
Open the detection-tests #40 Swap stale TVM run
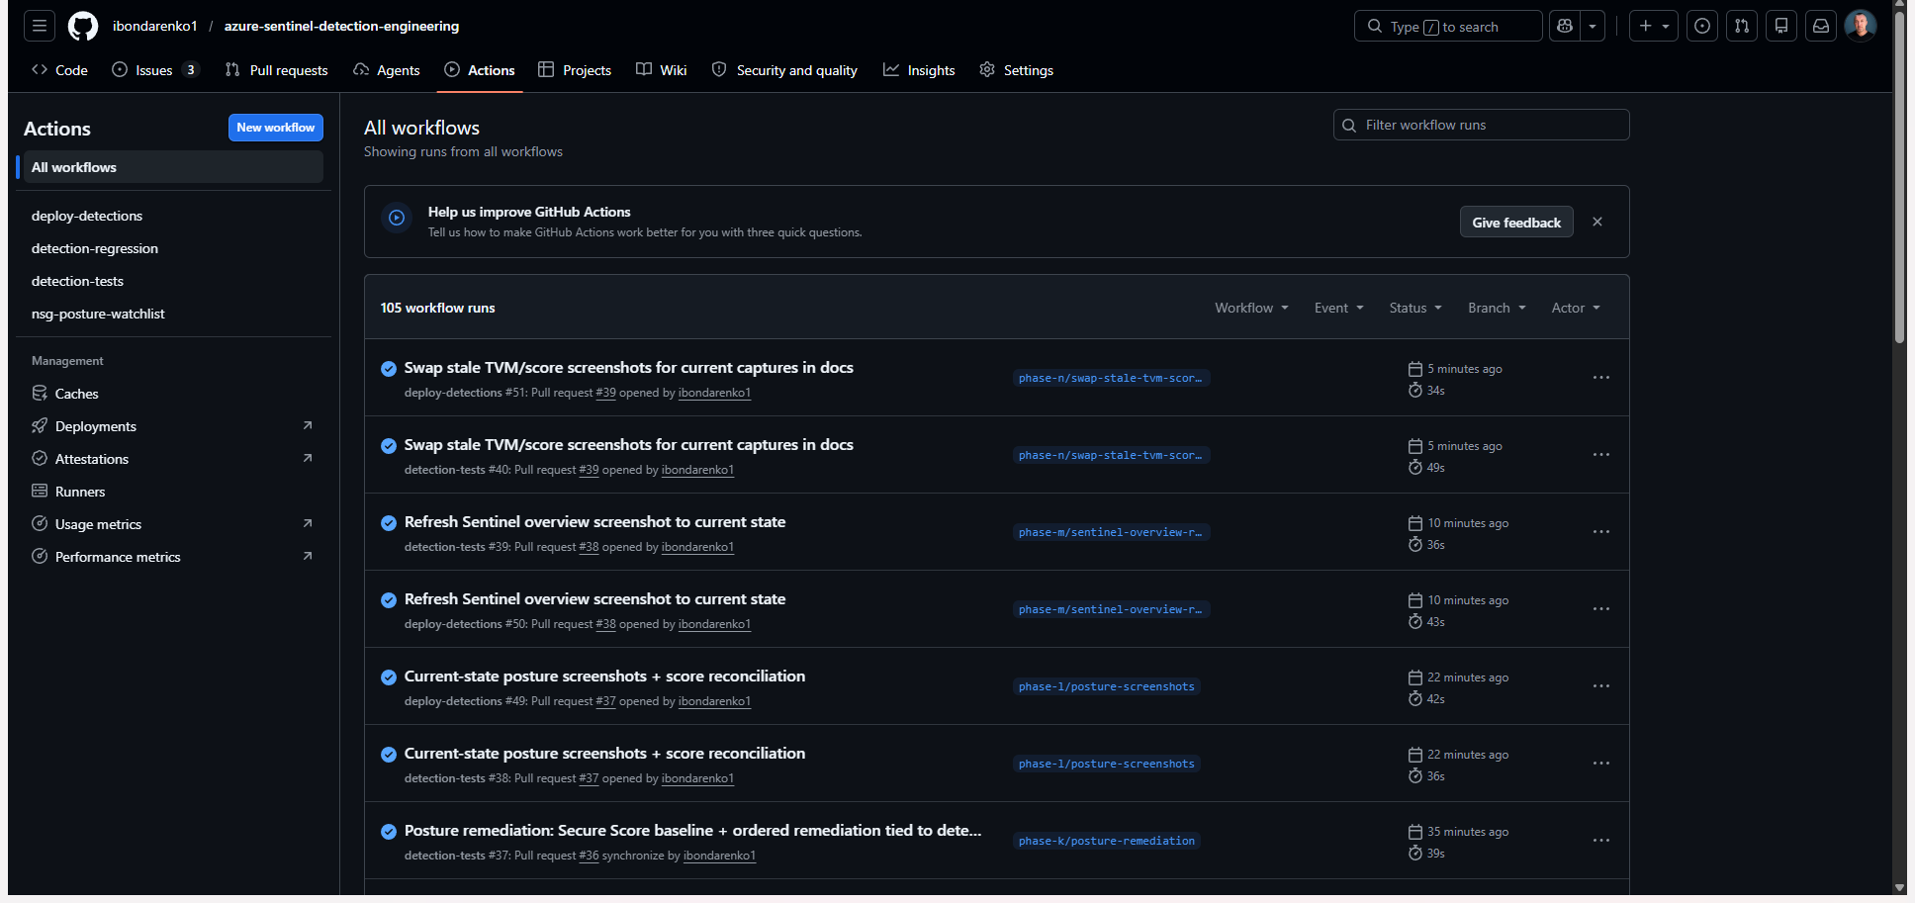(x=628, y=444)
